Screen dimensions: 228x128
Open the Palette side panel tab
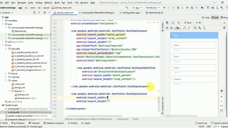162,26
